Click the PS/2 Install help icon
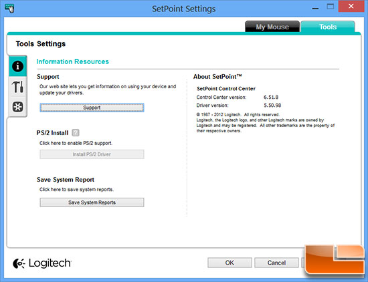The image size is (368, 282). (x=76, y=133)
